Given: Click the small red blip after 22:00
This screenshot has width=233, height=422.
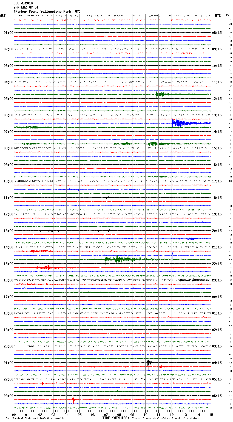Looking at the screenshot, I should click(42, 383).
